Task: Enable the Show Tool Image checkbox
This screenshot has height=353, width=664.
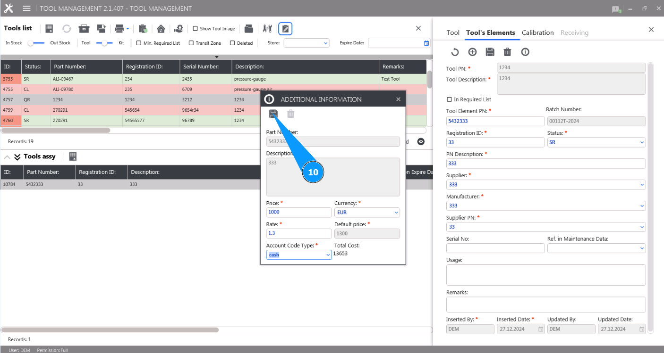Action: coord(196,29)
